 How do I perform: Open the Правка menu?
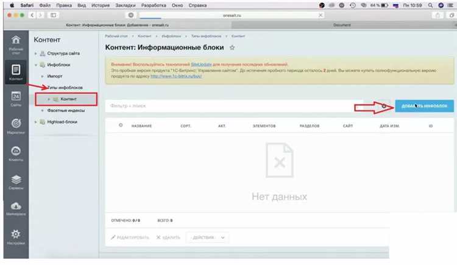pyautogui.click(x=64, y=5)
